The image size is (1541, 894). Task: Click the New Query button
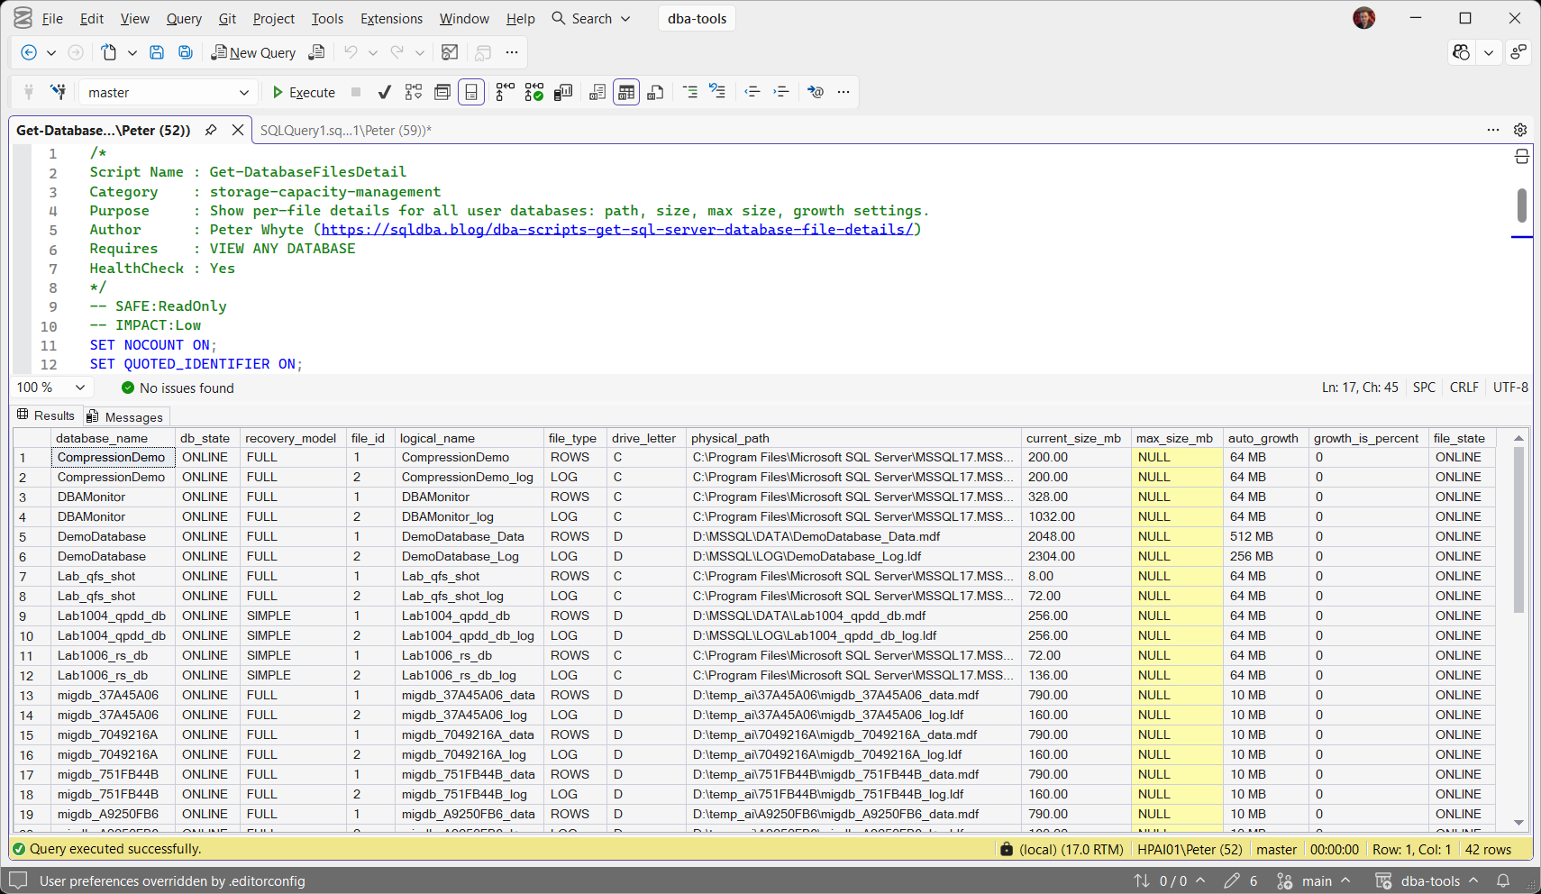point(253,52)
